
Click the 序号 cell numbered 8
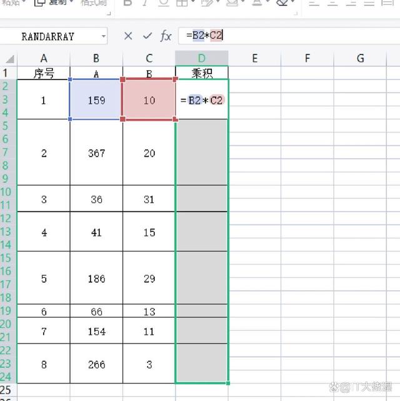[44, 364]
